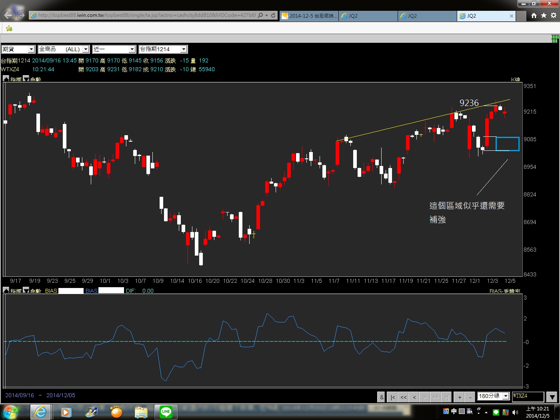Click the orange round app taskbar icon

pyautogui.click(x=116, y=412)
